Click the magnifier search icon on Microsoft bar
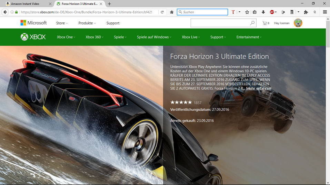This screenshot has width=330, height=185. [x=252, y=23]
